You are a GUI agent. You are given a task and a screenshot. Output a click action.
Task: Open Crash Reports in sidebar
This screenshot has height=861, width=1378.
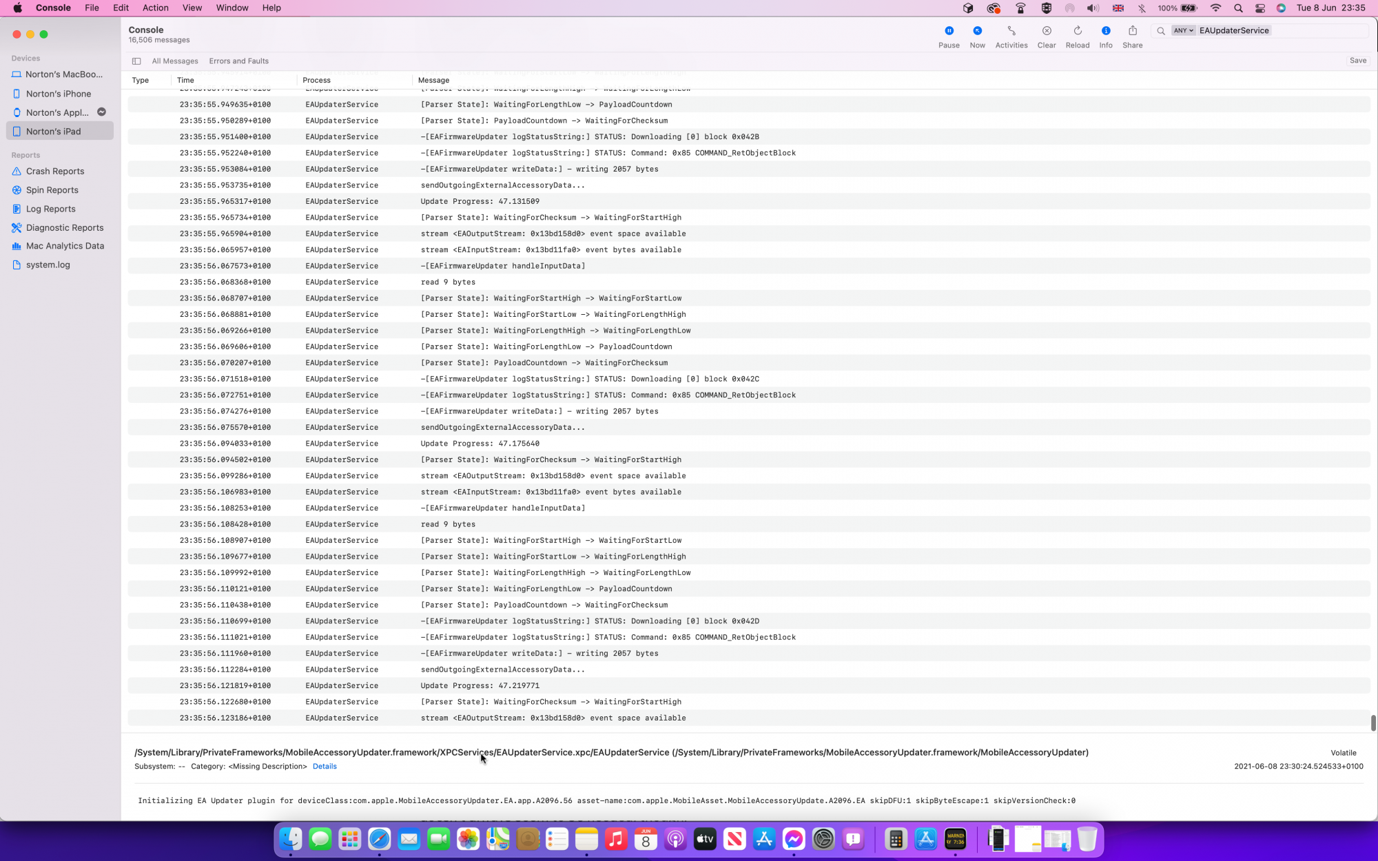pyautogui.click(x=54, y=171)
